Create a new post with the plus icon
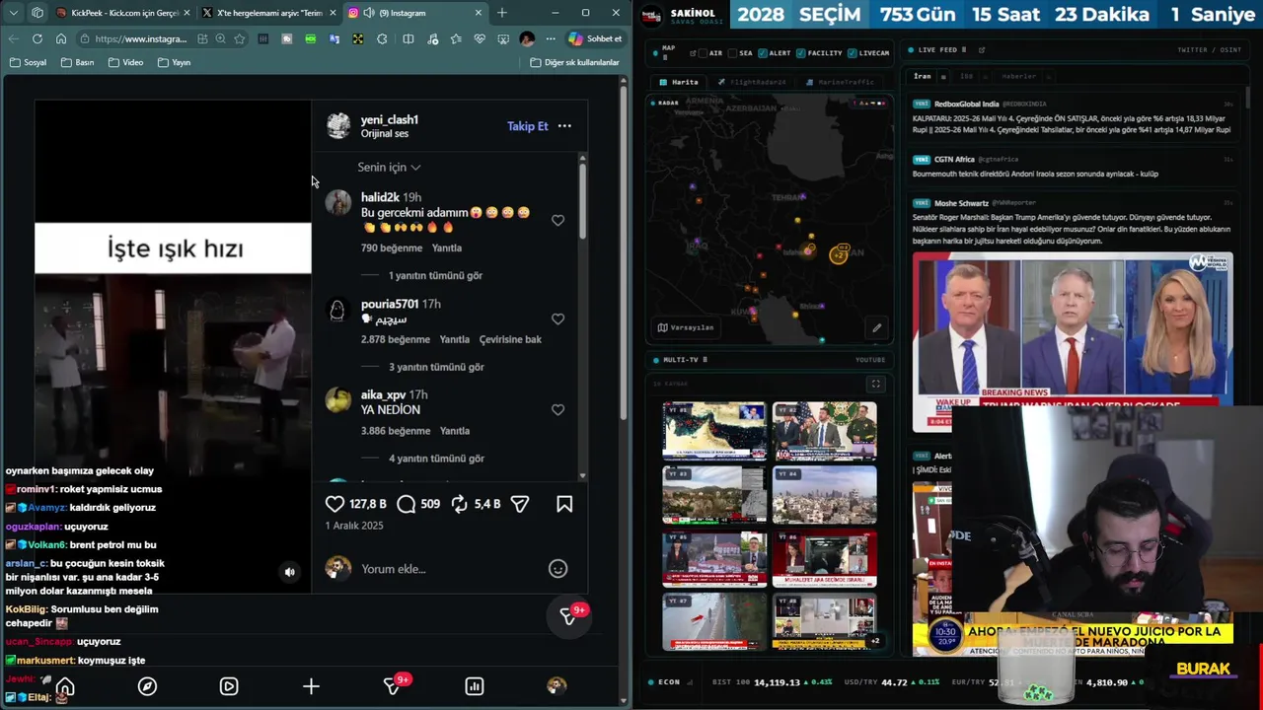Image resolution: width=1263 pixels, height=710 pixels. pos(311,686)
